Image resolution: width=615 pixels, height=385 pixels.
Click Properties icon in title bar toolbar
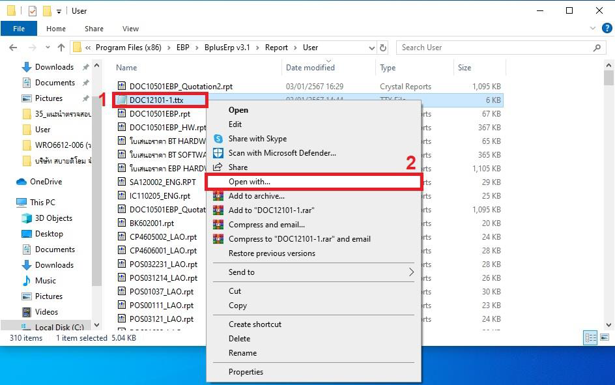[33, 11]
